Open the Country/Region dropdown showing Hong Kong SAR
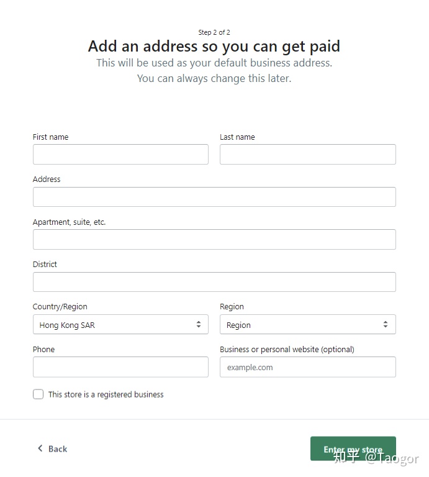 pyautogui.click(x=120, y=324)
